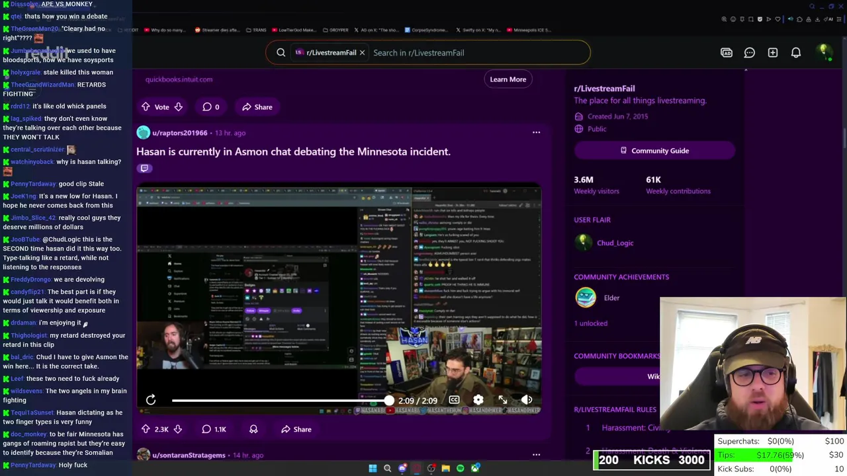The image size is (847, 476).
Task: Open u/raptors201966 user profile
Action: 179,133
